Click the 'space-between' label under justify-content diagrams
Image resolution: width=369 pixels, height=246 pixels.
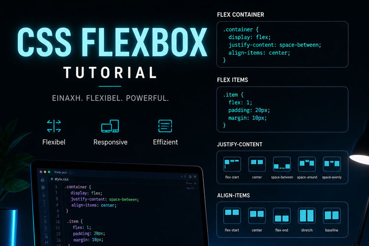point(282,177)
